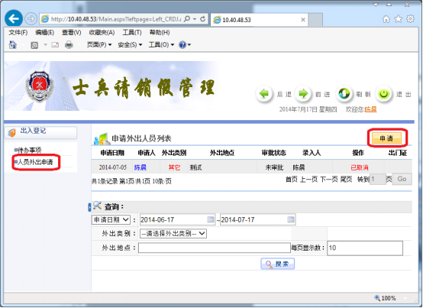This screenshot has height=308, width=423.
Task: Click the green power exit (退出) icon
Action: (383, 94)
